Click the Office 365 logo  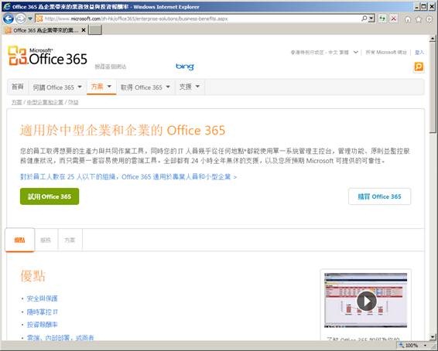point(47,56)
